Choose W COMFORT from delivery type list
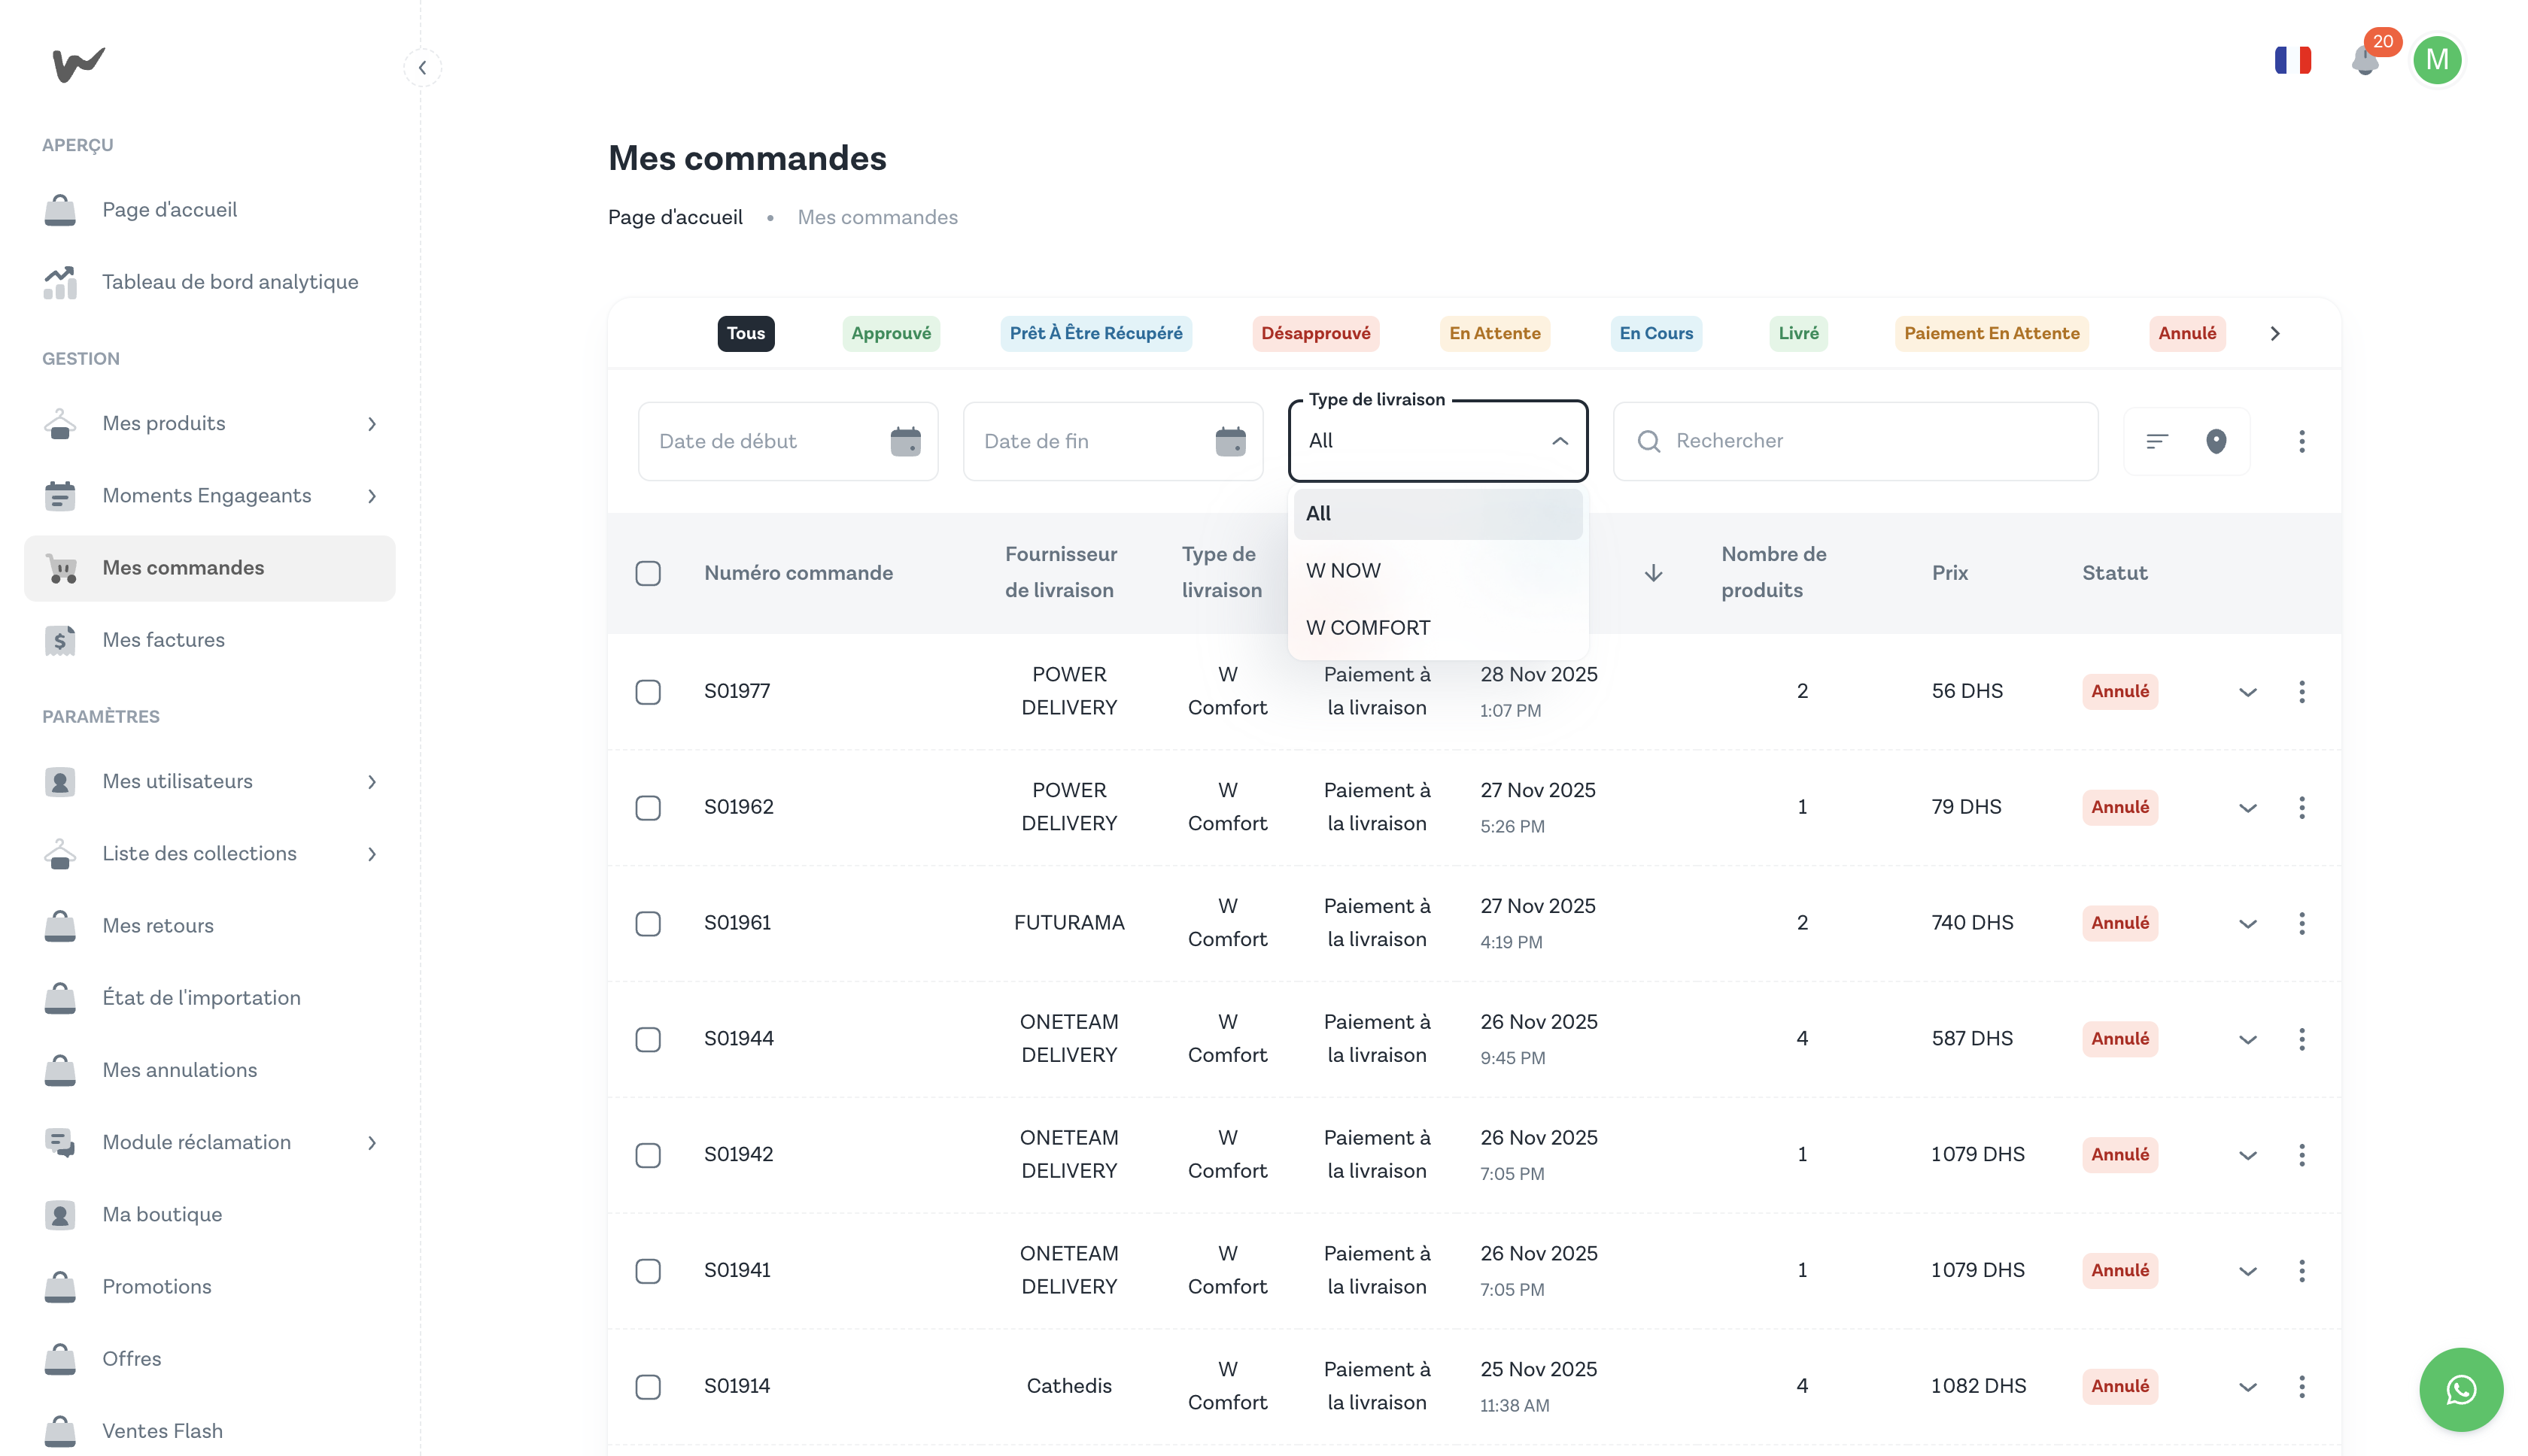 (x=1368, y=628)
